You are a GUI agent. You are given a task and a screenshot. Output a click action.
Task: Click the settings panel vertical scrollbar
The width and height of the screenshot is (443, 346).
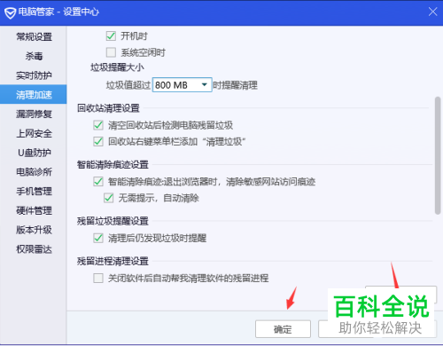click(x=438, y=155)
